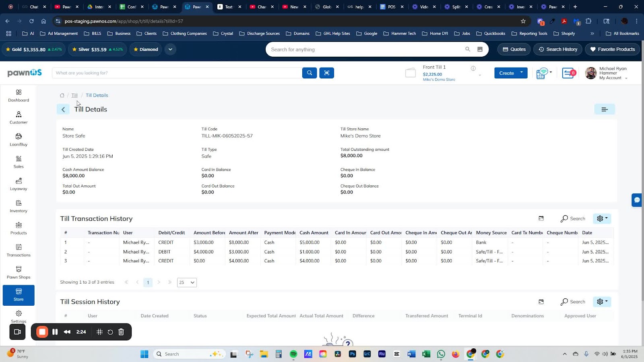Viewport: 644px width, 362px height.
Task: Click the Create button
Action: 506,73
